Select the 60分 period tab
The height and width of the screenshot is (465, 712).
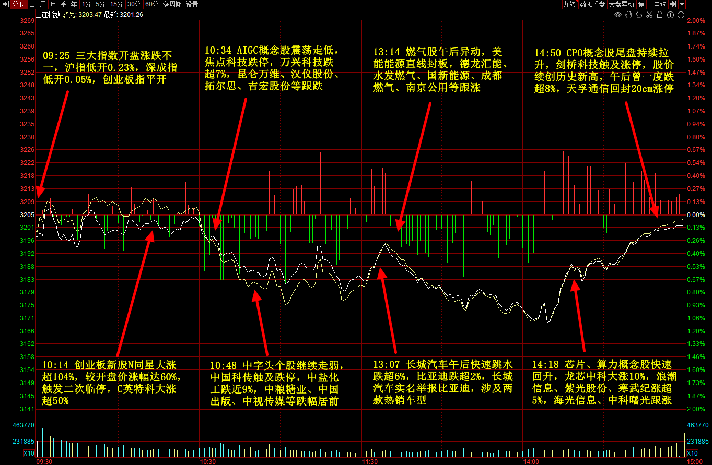[x=151, y=4]
